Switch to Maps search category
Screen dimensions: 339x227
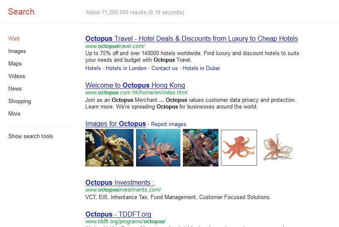coord(15,63)
